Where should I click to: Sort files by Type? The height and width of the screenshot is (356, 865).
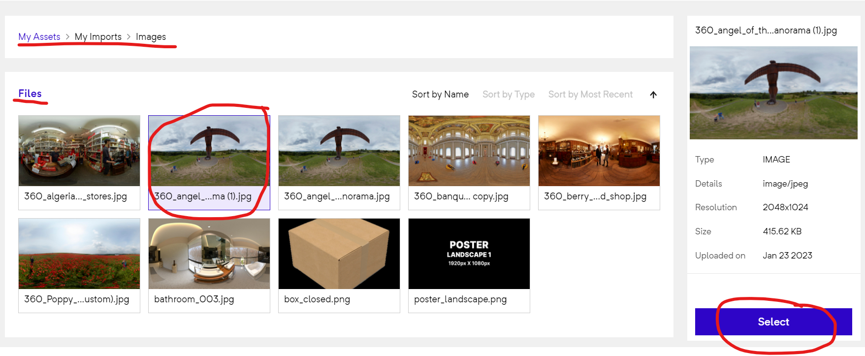coord(508,95)
